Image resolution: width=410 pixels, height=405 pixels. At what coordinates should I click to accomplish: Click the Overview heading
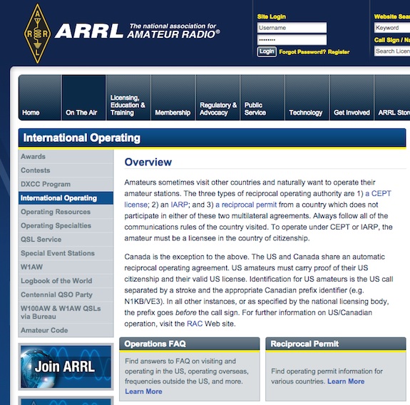[148, 163]
